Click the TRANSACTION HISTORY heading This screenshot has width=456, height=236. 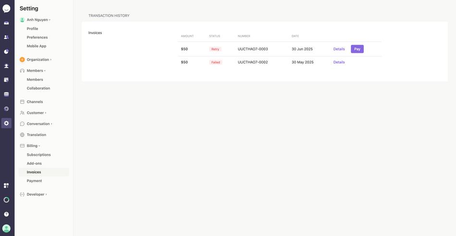point(109,16)
